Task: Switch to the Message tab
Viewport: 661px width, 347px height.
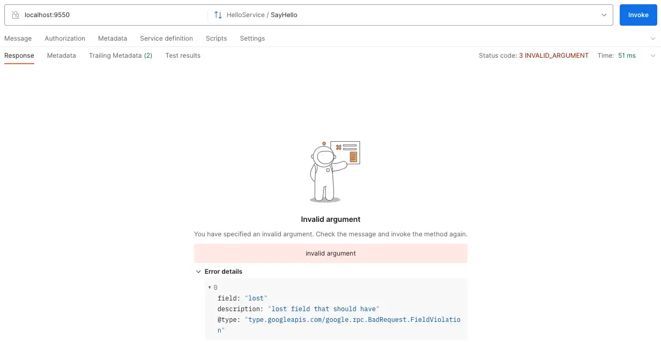Action: (18, 38)
